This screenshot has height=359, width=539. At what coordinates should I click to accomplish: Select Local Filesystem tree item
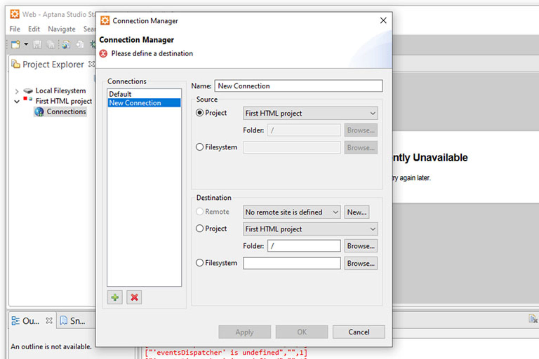tap(61, 91)
